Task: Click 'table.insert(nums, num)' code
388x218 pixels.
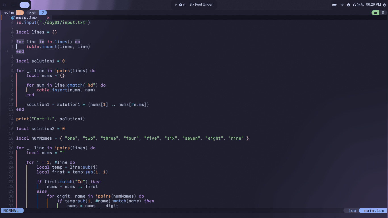Action: (x=66, y=90)
